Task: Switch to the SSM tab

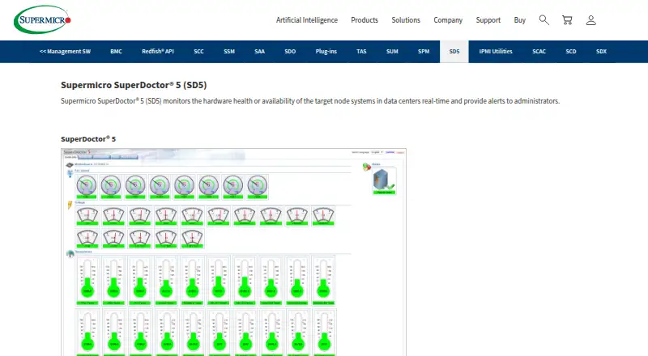Action: [229, 52]
